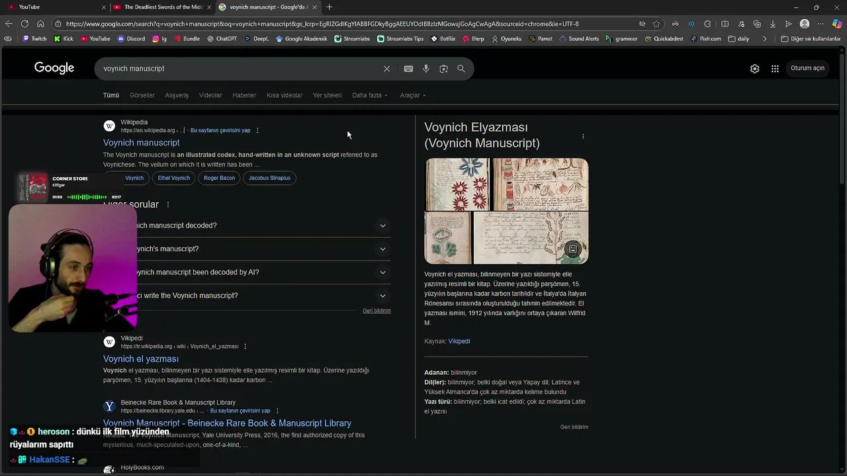The image size is (847, 476).
Task: Open the browser profile avatar
Action: (x=805, y=24)
